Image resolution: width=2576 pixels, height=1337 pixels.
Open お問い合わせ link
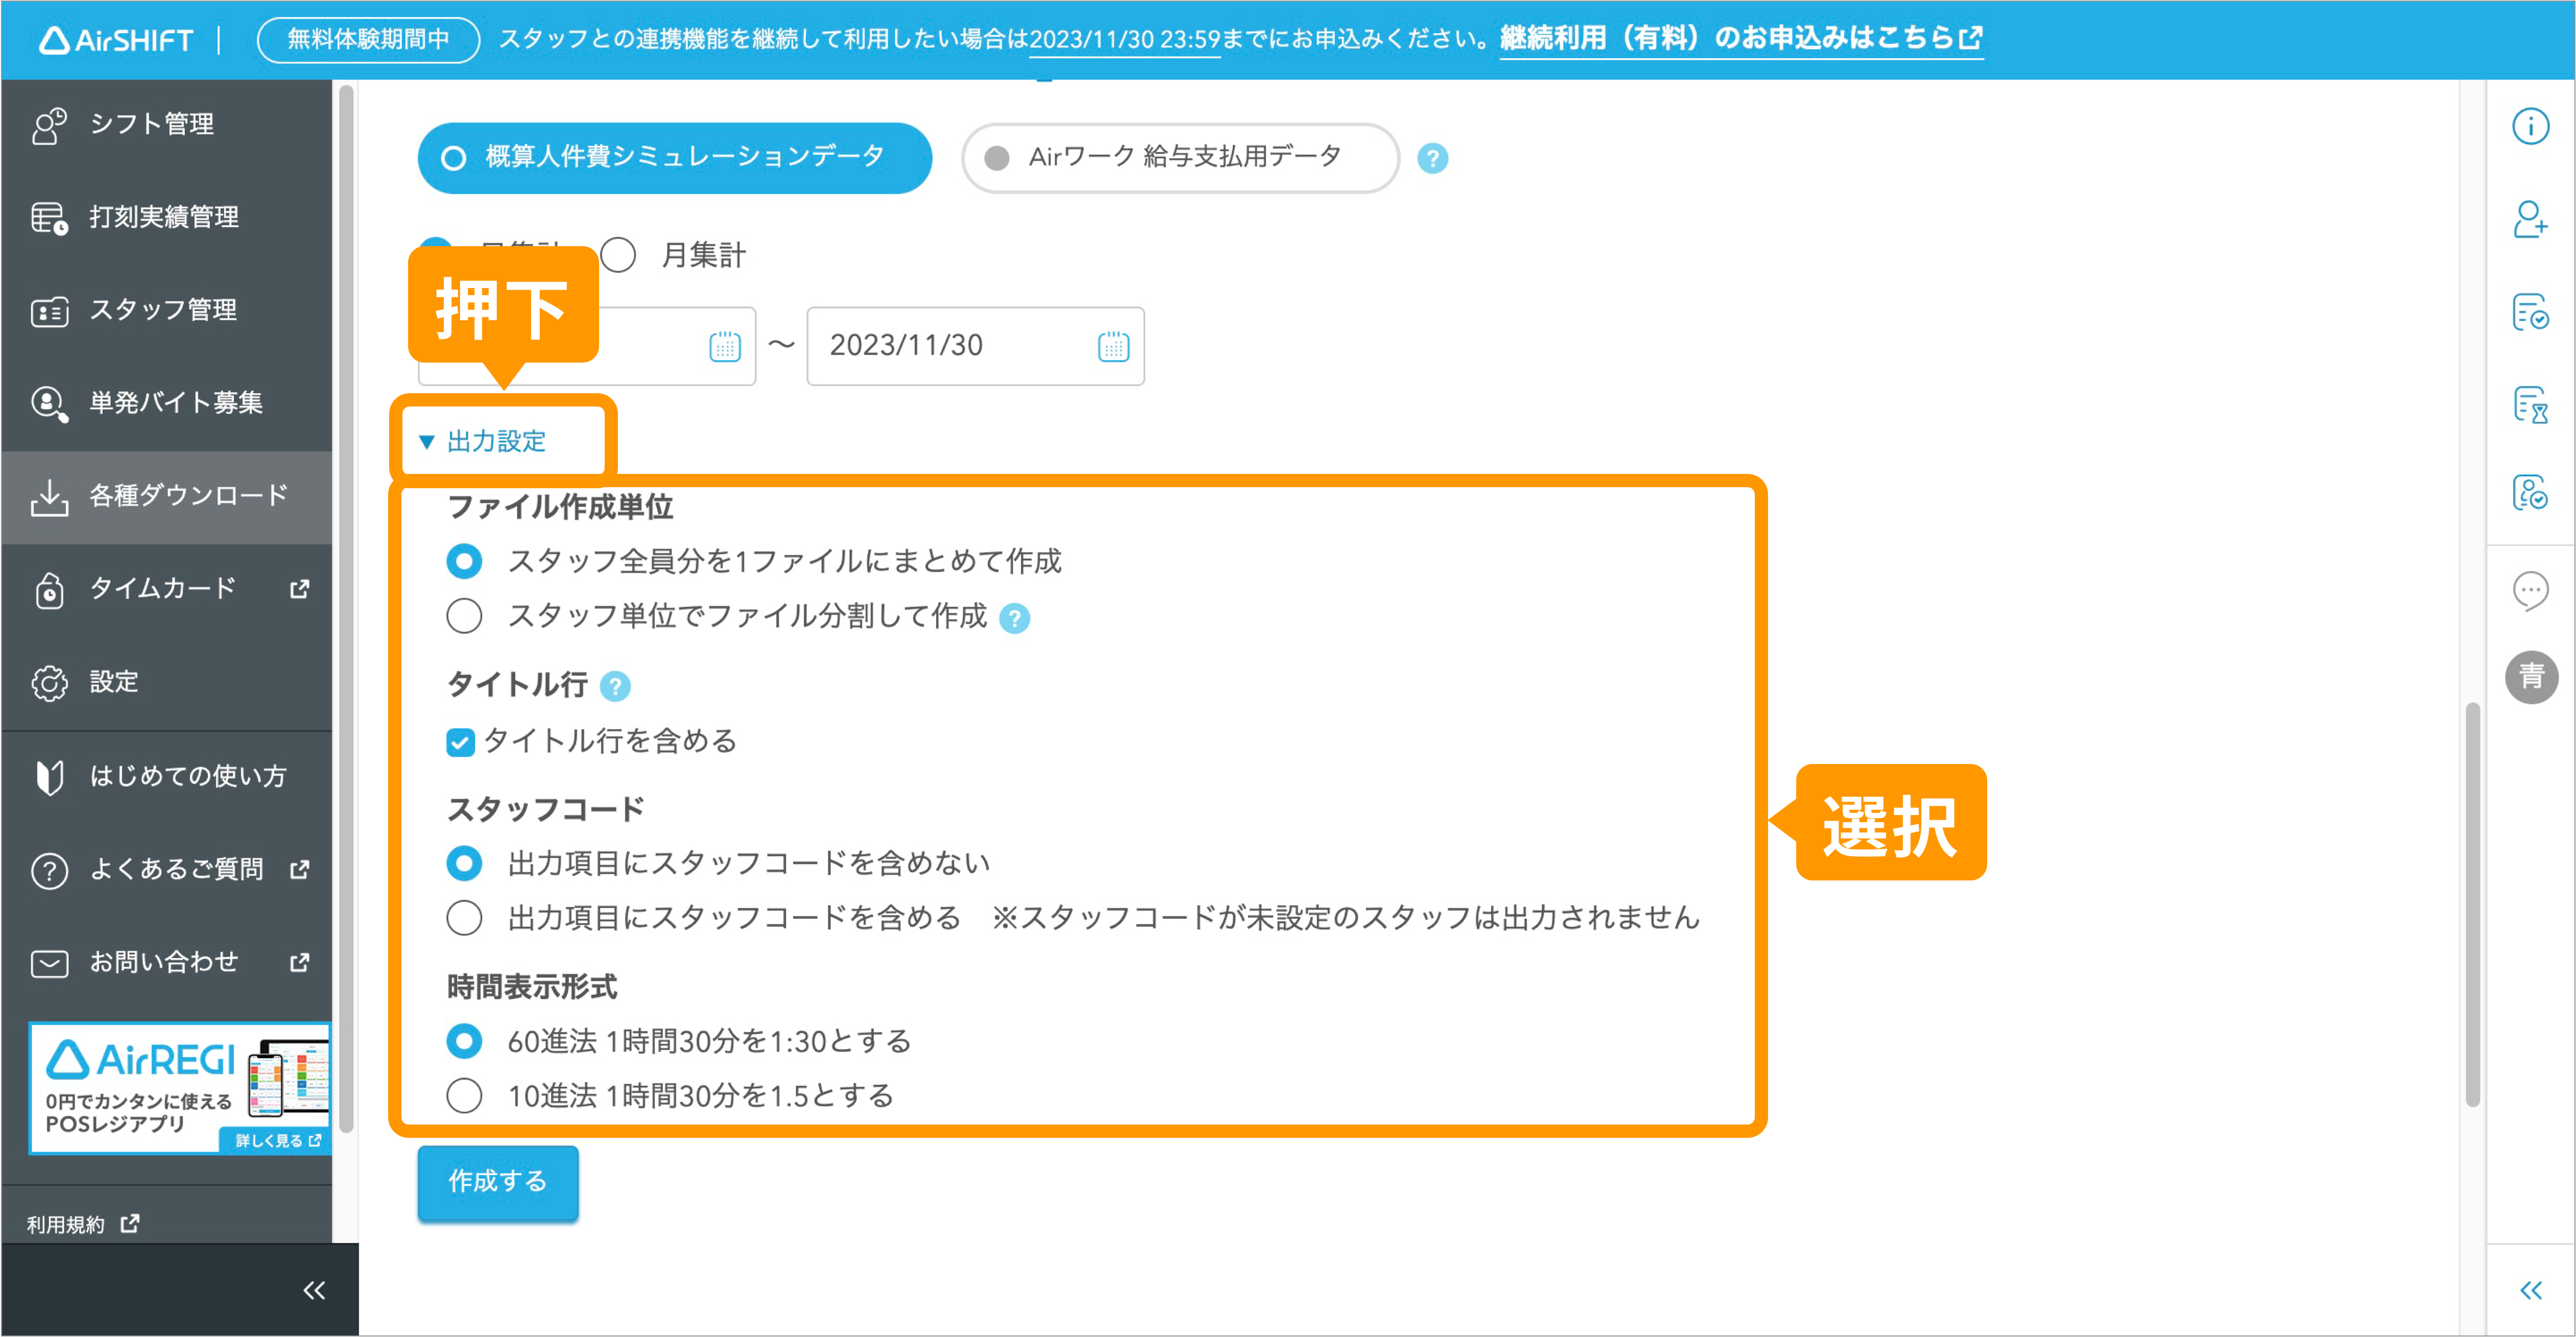click(166, 963)
